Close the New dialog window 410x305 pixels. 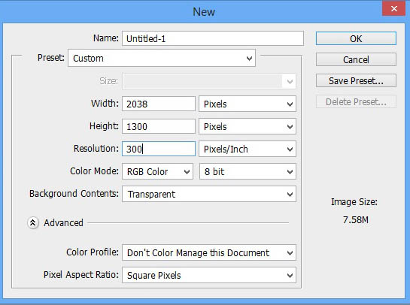click(x=393, y=8)
